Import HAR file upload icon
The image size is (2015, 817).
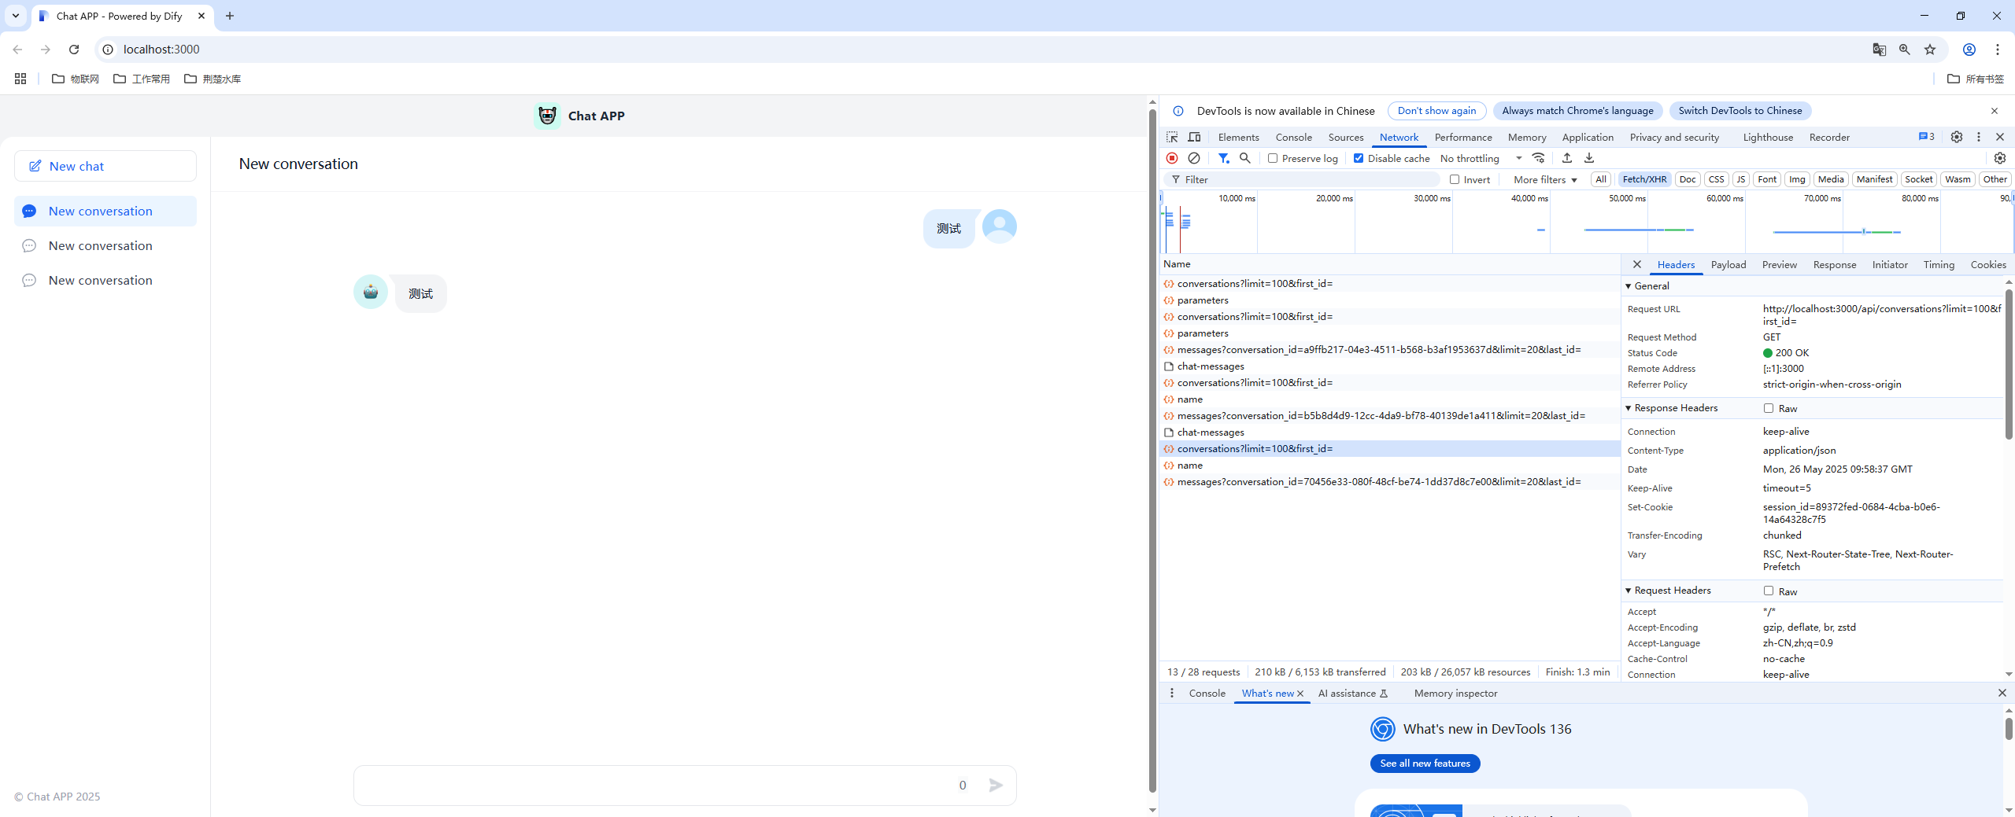pyautogui.click(x=1567, y=158)
